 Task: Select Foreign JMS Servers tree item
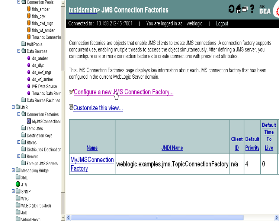click(x=42, y=164)
